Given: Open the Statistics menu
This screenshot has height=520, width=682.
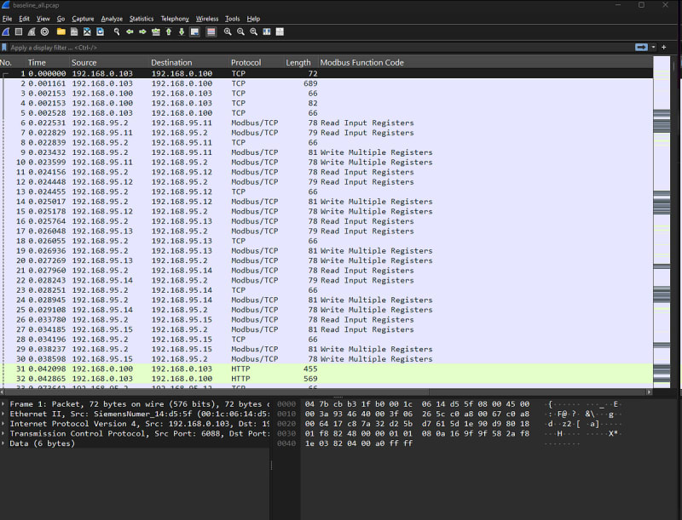Looking at the screenshot, I should pos(141,19).
